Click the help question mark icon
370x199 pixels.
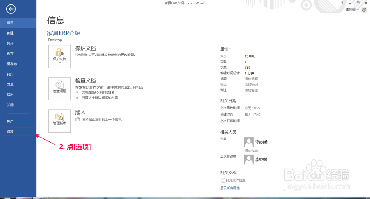[x=342, y=3]
